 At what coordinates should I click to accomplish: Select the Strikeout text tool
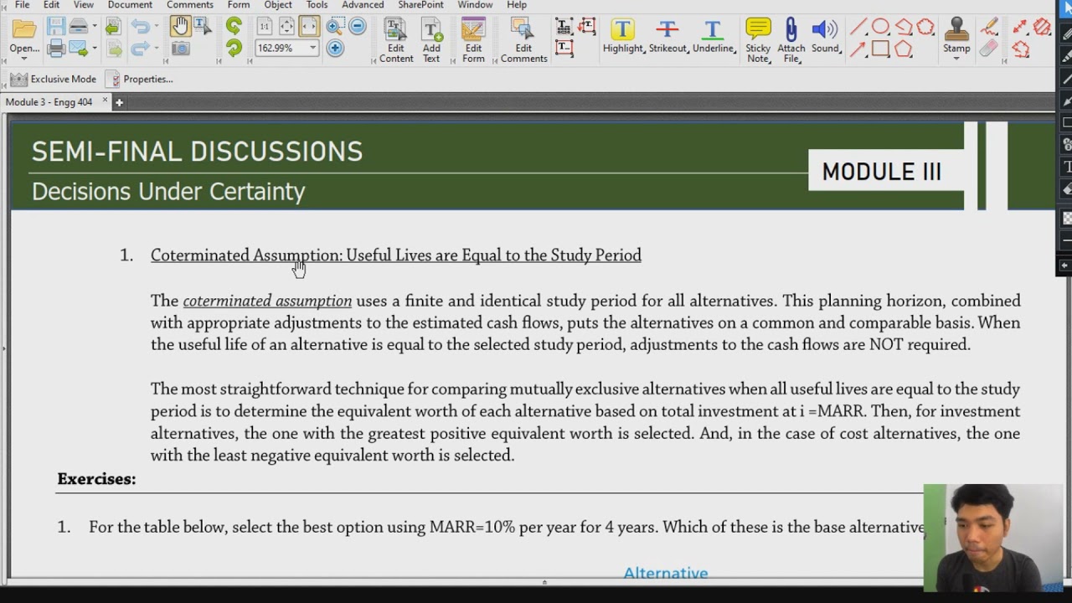pyautogui.click(x=667, y=37)
